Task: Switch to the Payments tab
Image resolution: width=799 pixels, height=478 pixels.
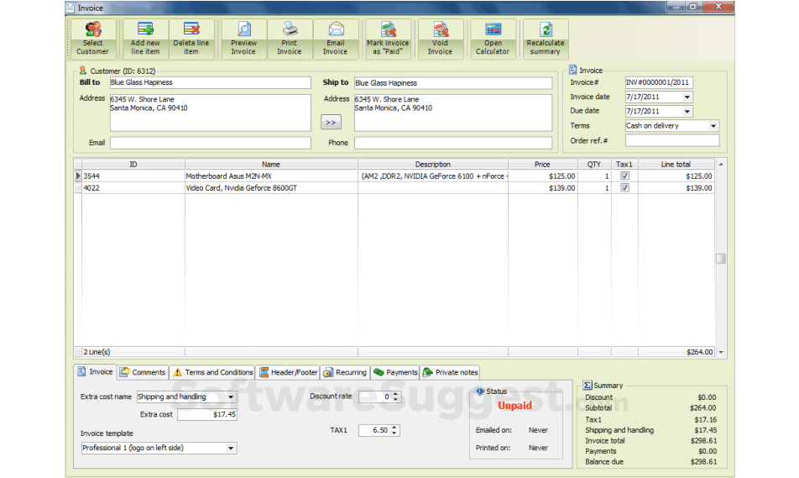Action: point(395,372)
